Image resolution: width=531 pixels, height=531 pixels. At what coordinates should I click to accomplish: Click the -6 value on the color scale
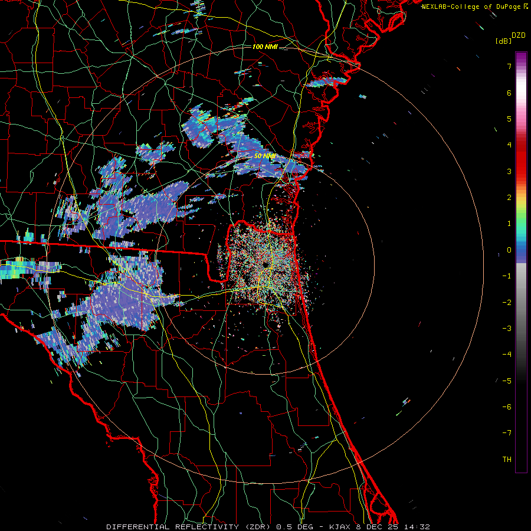507,407
